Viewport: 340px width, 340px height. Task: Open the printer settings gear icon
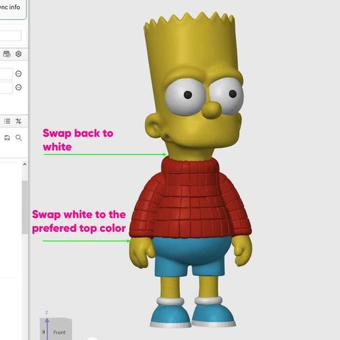[x=18, y=54]
